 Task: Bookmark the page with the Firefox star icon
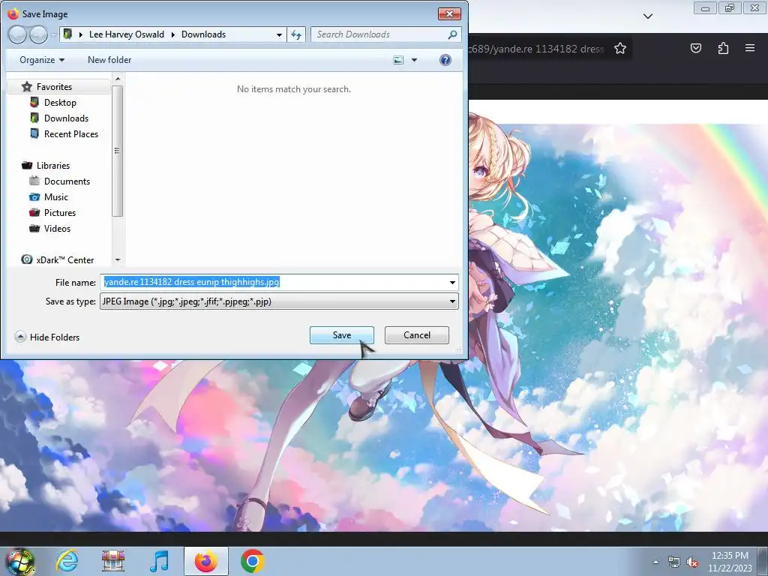point(620,48)
